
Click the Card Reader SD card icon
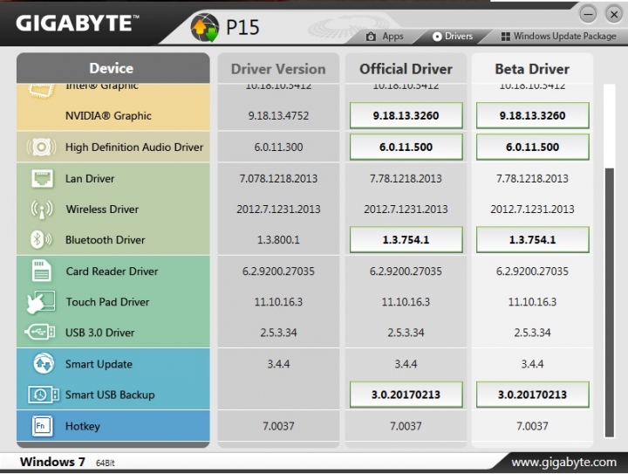(41, 271)
